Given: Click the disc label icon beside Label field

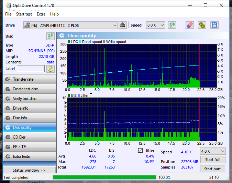Looking at the screenshot, I should pyautogui.click(x=51, y=69).
